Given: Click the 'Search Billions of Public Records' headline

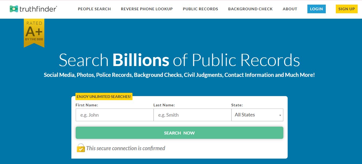Looking at the screenshot, I should pyautogui.click(x=179, y=60).
